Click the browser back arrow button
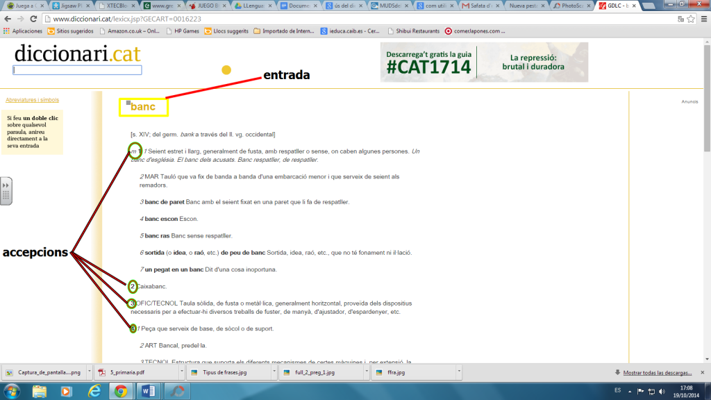 coord(8,19)
